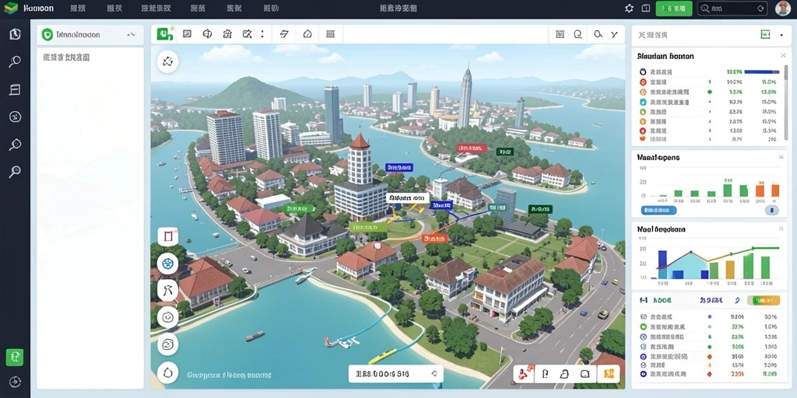The image size is (797, 398).
Task: Open the first top menu item after the logo name
Action: [x=77, y=8]
